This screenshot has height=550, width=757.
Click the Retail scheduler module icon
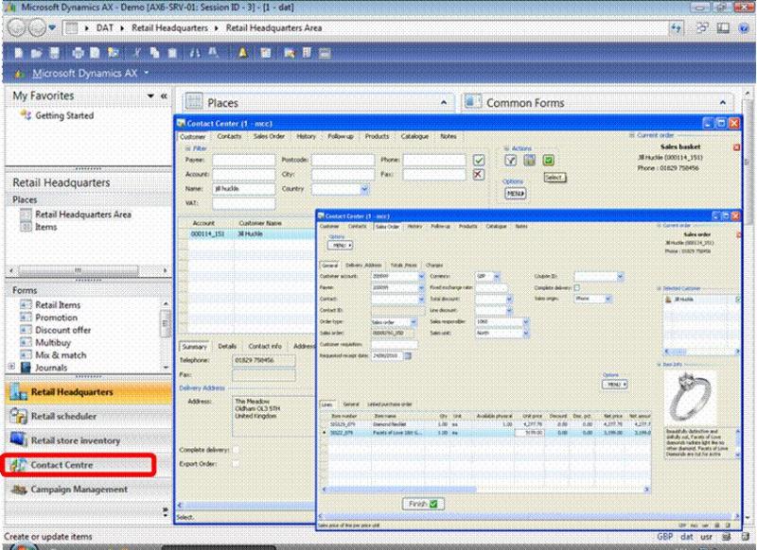click(18, 416)
